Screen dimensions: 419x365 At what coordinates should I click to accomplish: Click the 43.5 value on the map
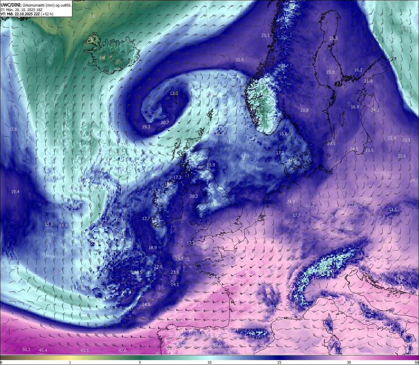[x=84, y=351]
